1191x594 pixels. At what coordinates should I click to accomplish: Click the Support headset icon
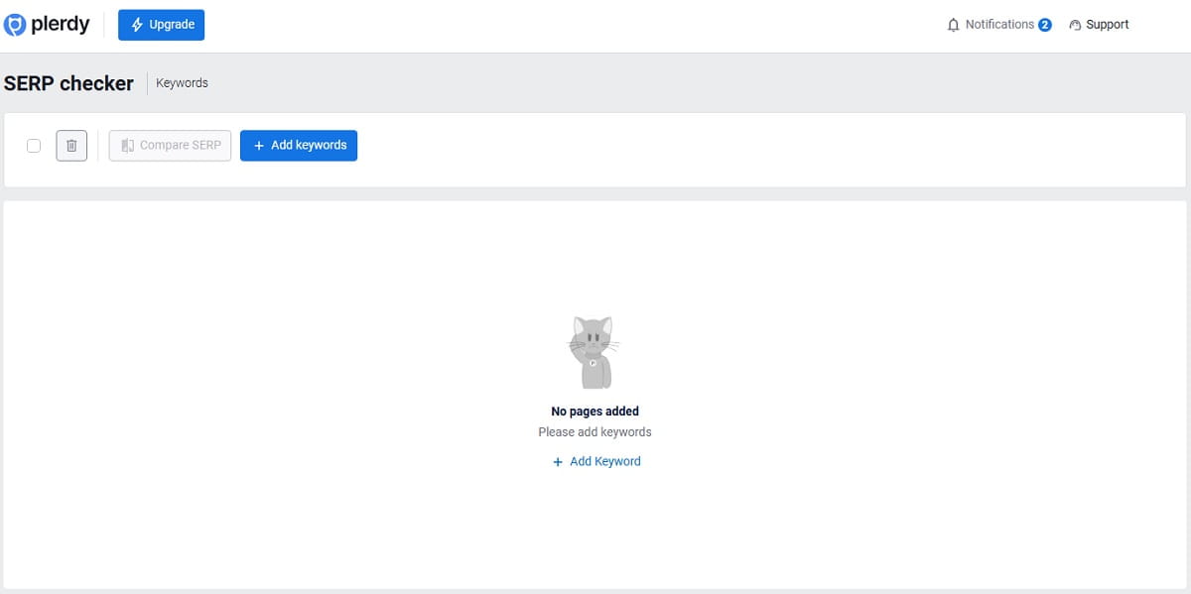(1075, 24)
